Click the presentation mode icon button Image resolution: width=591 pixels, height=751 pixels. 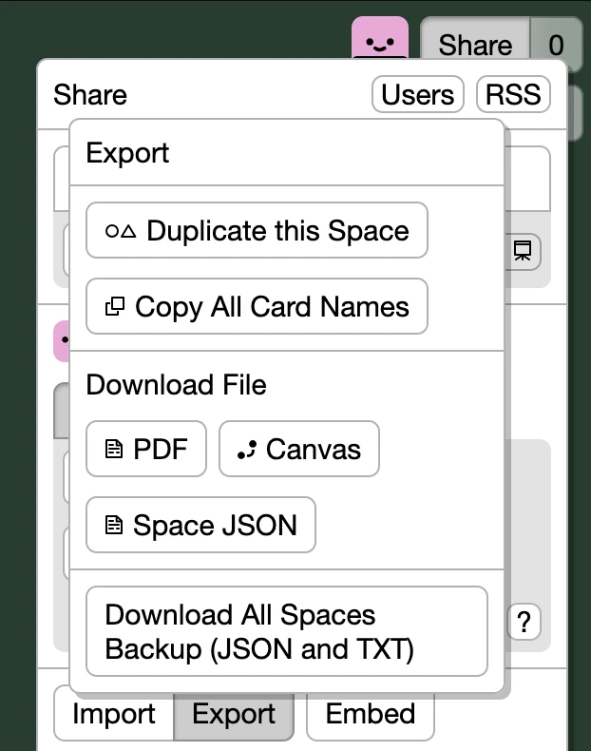click(x=522, y=251)
